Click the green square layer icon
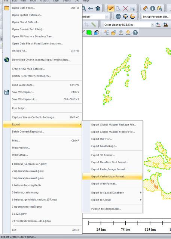The width and height of the screenshot is (171, 239). point(89,32)
